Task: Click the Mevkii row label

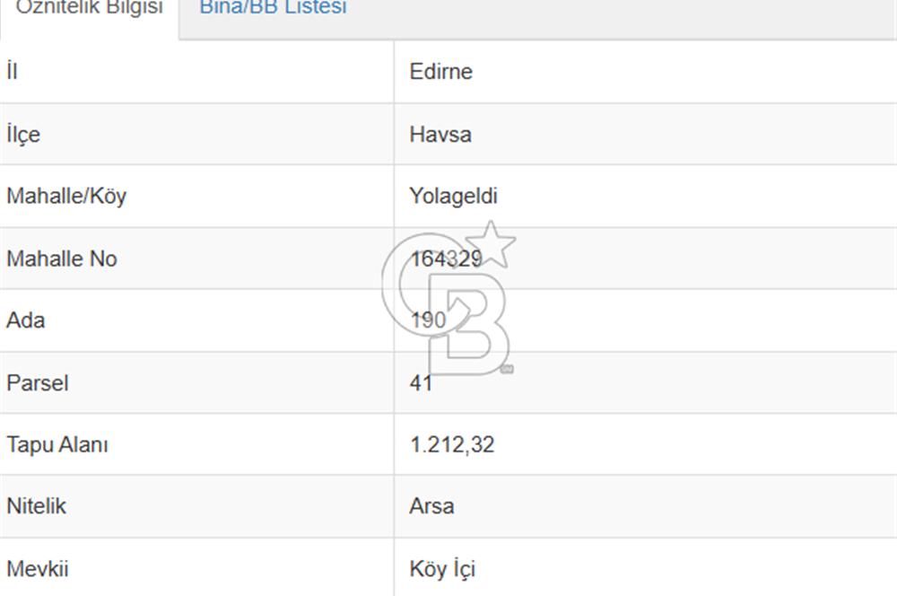Action: [35, 568]
